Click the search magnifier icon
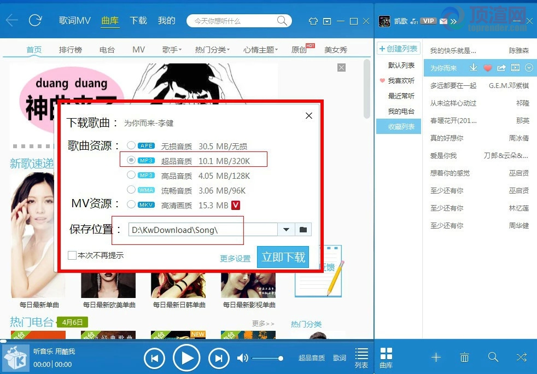The image size is (537, 374). pyautogui.click(x=282, y=21)
